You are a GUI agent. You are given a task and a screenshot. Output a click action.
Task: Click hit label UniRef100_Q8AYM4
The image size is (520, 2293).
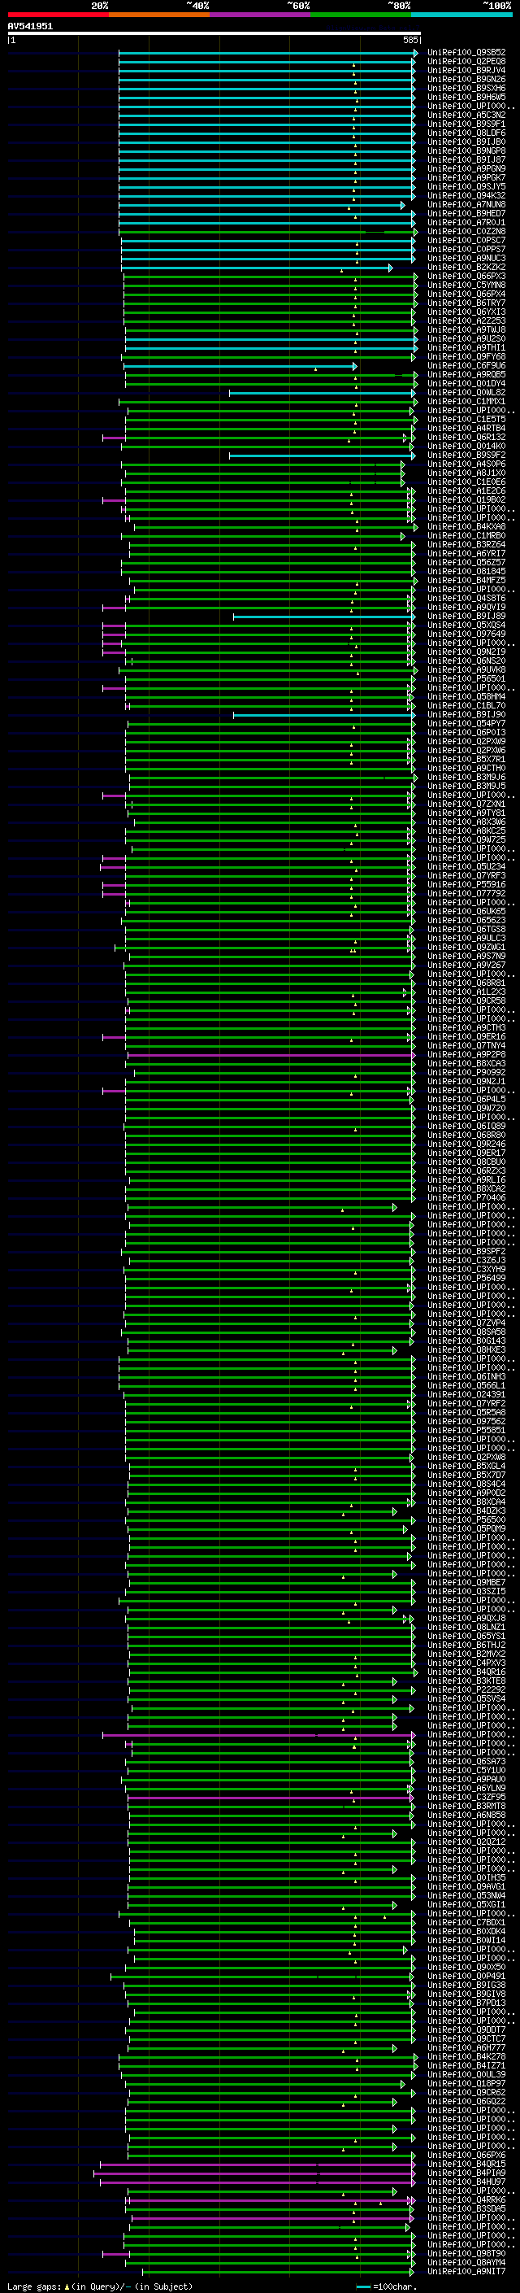tap(466, 2263)
